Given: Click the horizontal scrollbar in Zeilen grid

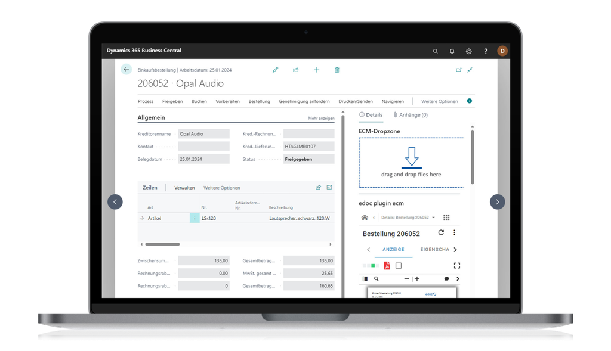Looking at the screenshot, I should [x=162, y=244].
